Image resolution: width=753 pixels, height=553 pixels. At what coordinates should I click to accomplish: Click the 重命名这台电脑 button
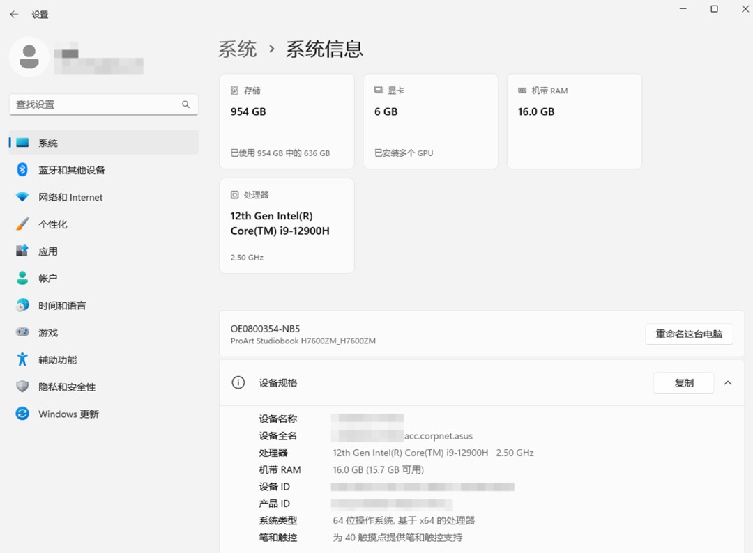(x=689, y=334)
